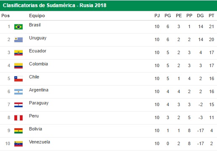
Task: Click the Brazil flag icon
Action: [19, 27]
